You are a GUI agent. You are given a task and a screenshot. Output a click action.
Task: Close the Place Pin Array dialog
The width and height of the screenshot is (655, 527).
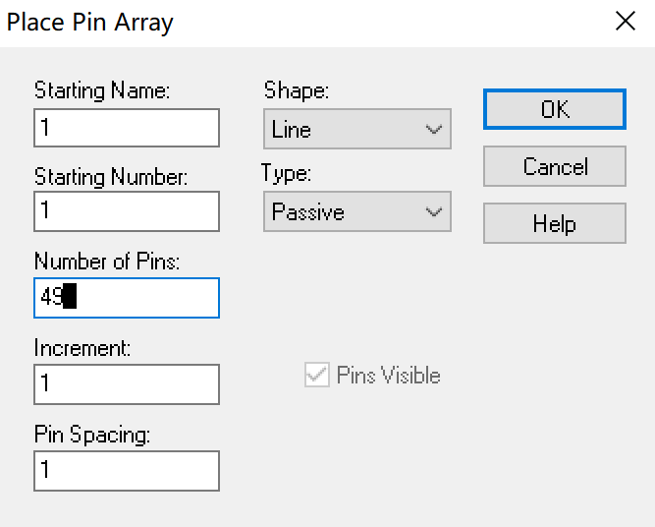626,22
